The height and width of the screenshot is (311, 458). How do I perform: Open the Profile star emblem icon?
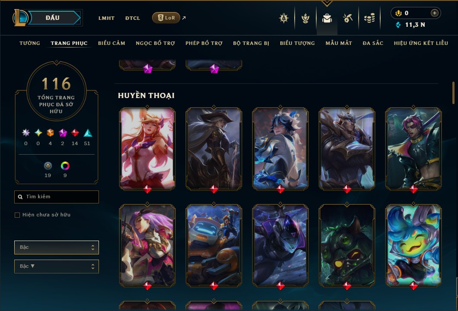coord(283,18)
